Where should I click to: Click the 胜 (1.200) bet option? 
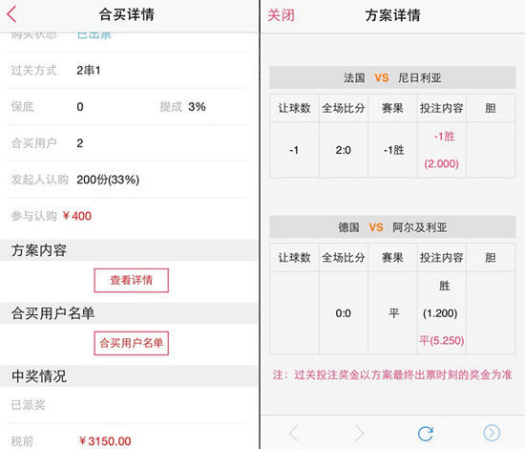pos(441,300)
